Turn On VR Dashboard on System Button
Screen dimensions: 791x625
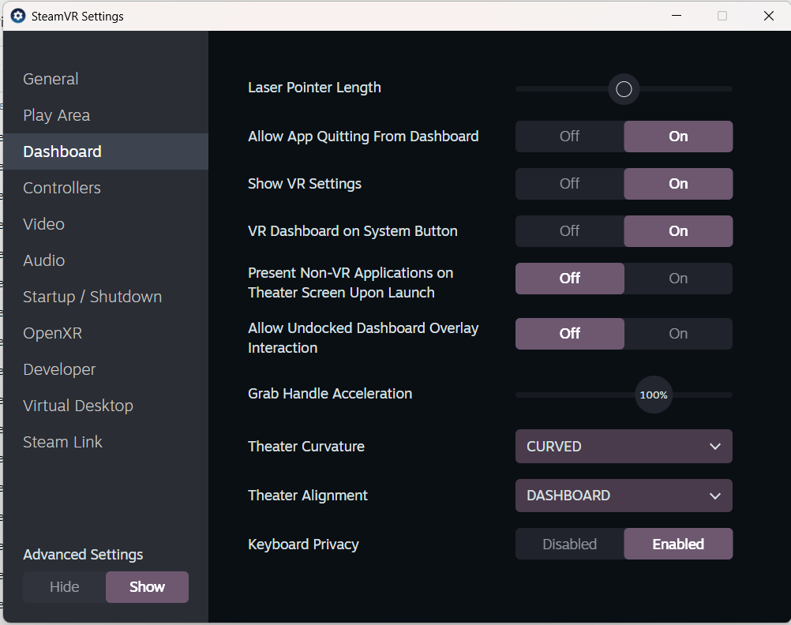(x=678, y=231)
